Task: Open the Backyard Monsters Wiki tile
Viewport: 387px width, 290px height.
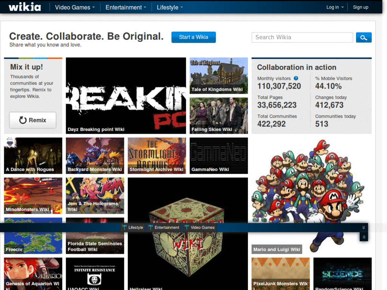Action: (x=95, y=156)
